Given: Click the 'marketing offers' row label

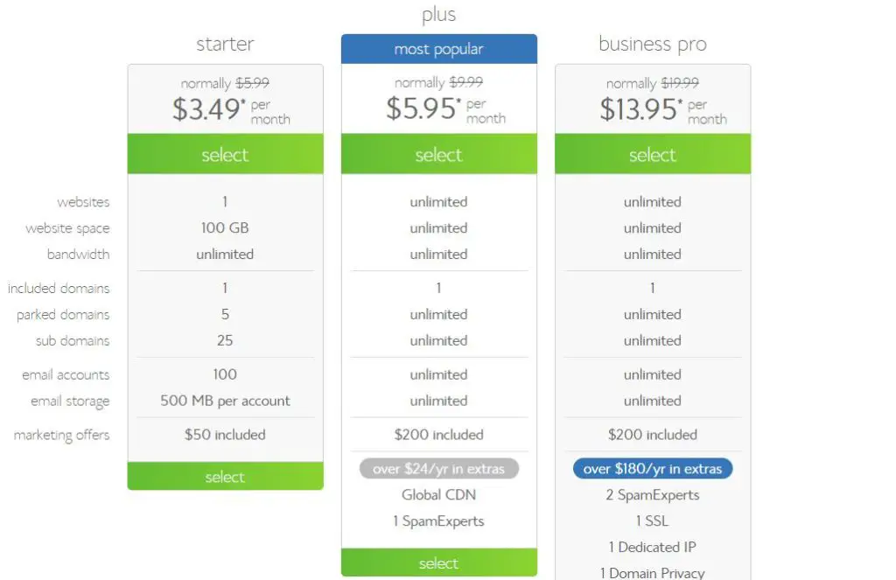Looking at the screenshot, I should tap(62, 435).
